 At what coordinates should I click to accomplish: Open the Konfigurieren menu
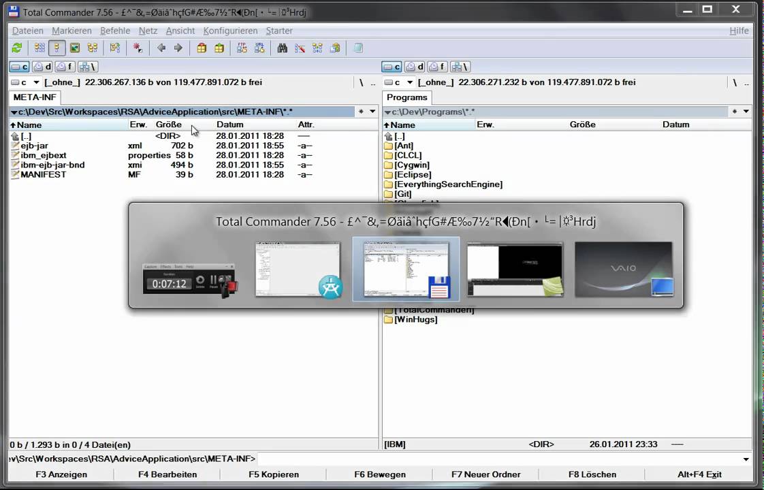click(x=230, y=31)
